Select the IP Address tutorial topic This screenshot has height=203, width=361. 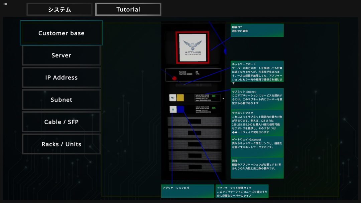pos(61,77)
